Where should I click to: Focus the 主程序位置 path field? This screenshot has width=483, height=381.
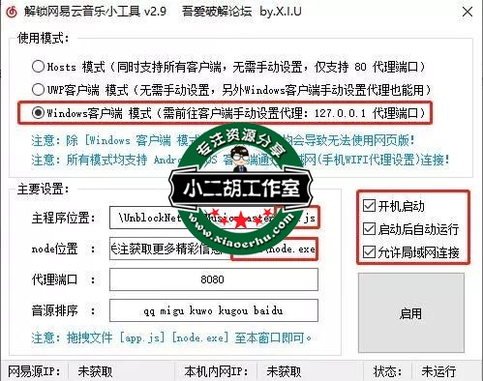tap(214, 218)
